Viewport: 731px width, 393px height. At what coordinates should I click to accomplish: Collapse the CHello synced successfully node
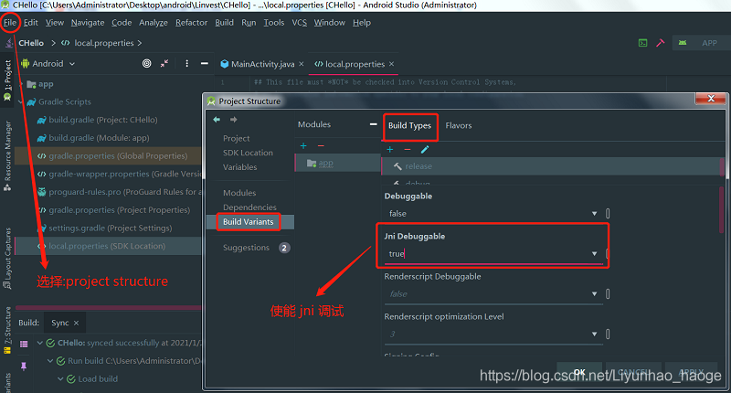coord(39,343)
